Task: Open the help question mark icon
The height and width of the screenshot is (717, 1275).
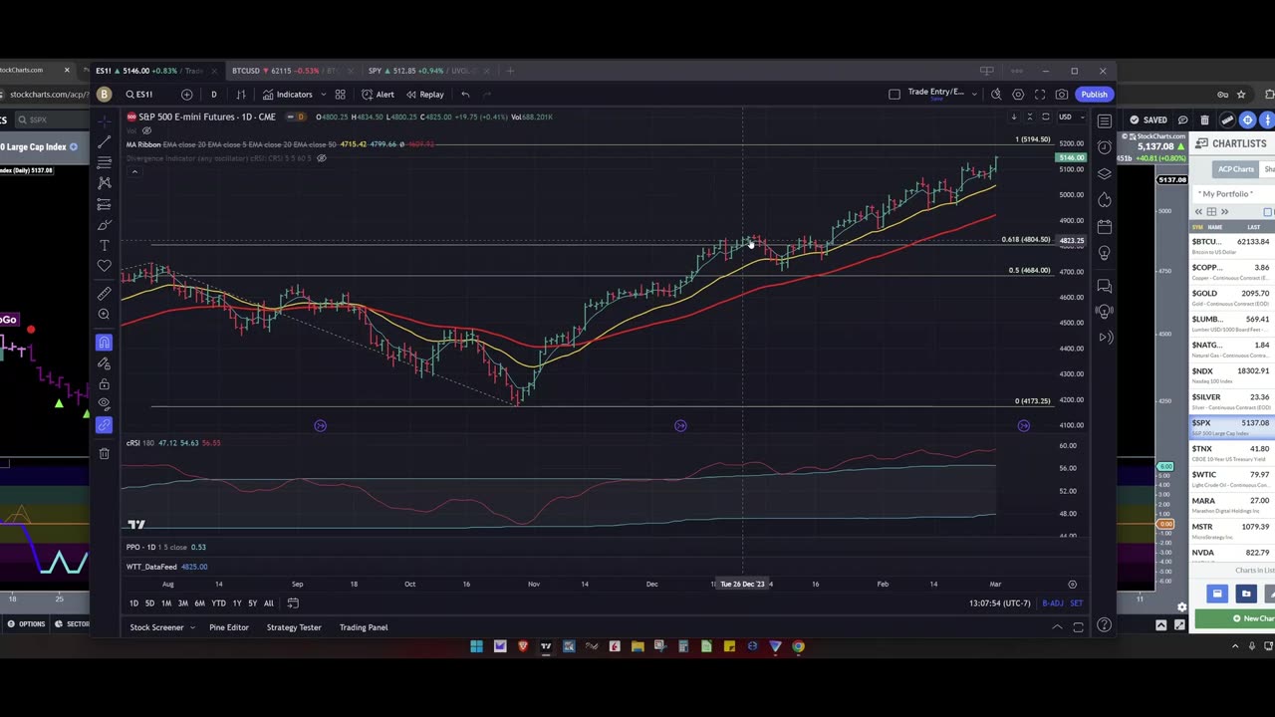Action: (x=1104, y=626)
